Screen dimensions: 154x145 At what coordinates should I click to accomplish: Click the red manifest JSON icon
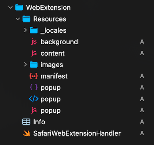33,76
